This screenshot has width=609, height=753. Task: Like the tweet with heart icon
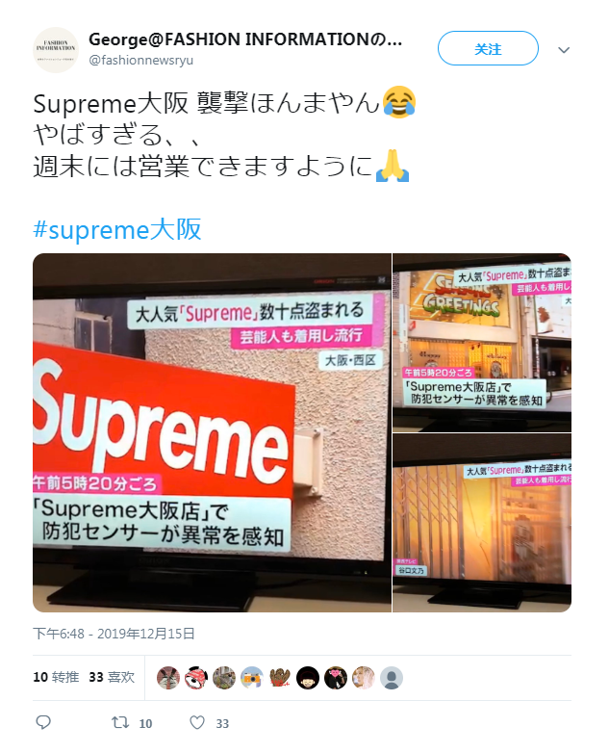coord(197,722)
